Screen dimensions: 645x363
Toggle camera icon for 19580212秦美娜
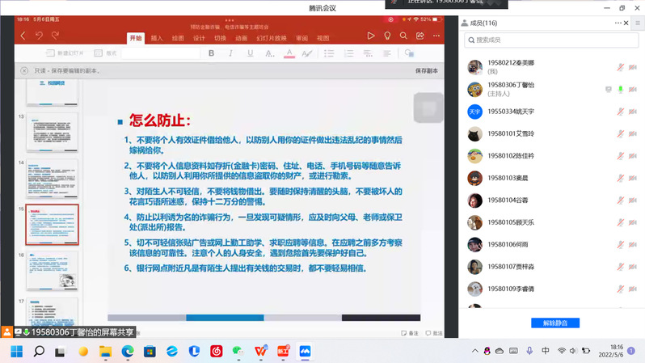(x=633, y=67)
